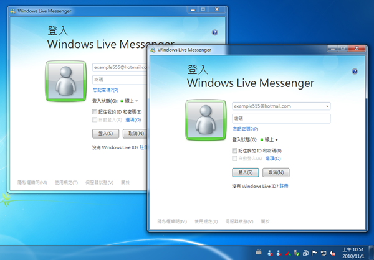This screenshot has width=374, height=260.
Task: Open the 忘記密碼?(P) link in the back window
Action: point(105,90)
